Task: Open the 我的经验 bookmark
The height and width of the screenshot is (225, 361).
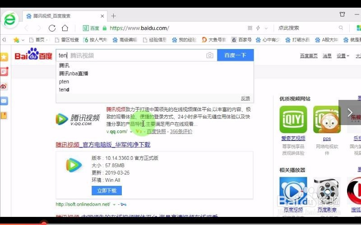Action: tap(184, 40)
